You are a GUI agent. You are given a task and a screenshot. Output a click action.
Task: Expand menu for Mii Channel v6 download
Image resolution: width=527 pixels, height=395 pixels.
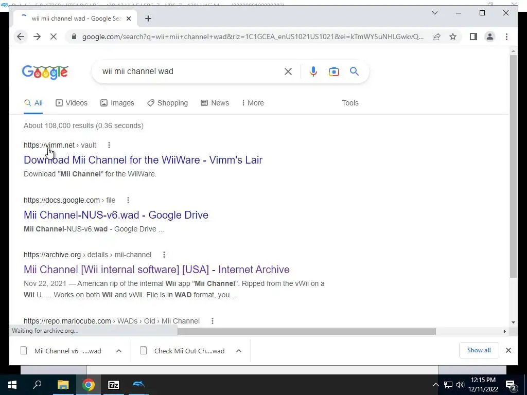tap(119, 351)
